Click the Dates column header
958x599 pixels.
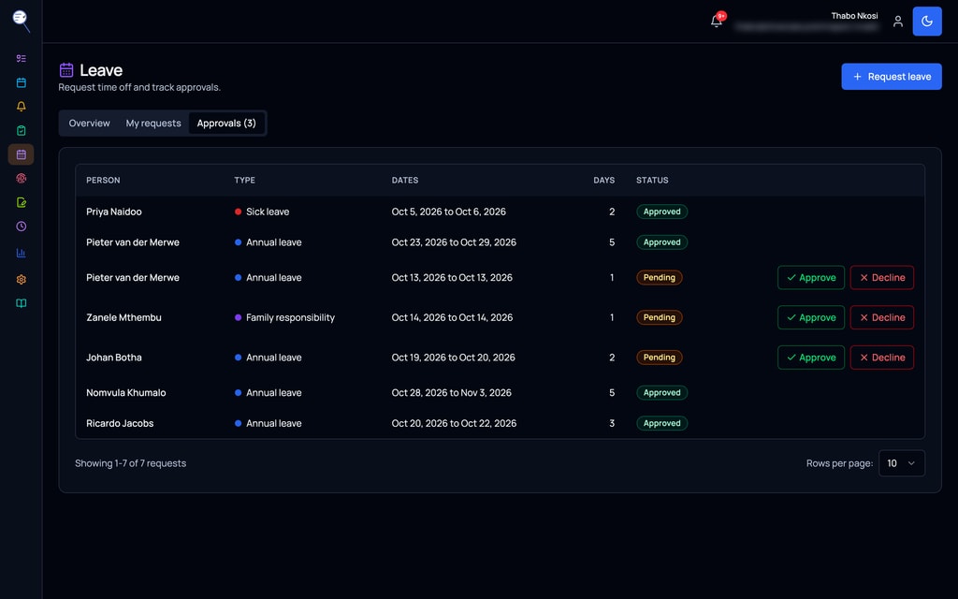[405, 181]
